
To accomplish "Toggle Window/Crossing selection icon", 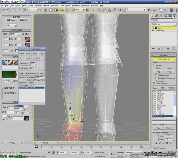I will [x=56, y=10].
